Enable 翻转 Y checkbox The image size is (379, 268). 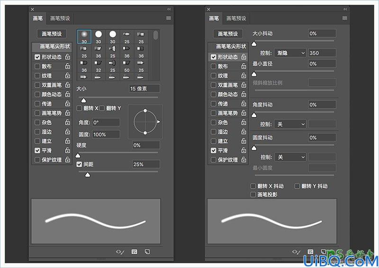pos(102,108)
